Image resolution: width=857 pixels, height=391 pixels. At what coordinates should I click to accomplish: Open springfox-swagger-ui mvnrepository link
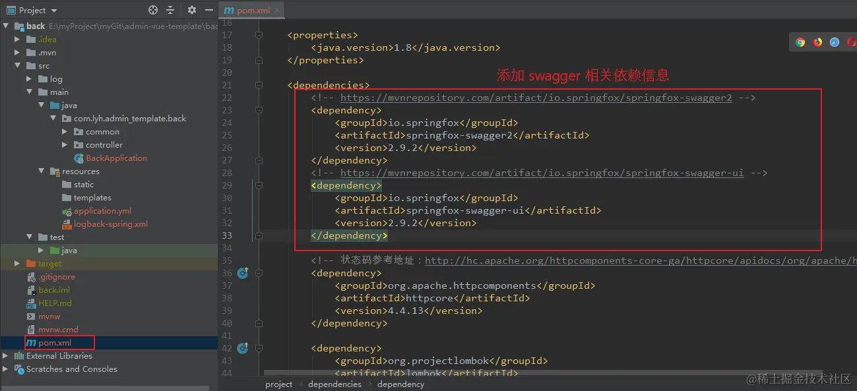[542, 173]
